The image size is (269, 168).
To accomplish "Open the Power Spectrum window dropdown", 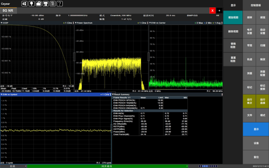I will point(75,23).
